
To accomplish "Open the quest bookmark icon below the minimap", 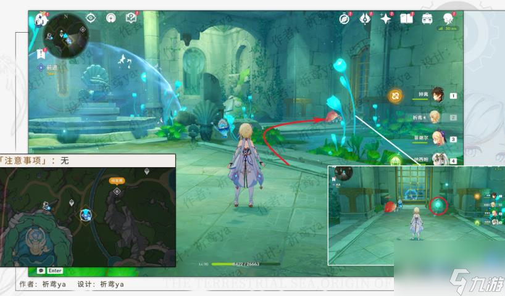I will tap(41, 54).
